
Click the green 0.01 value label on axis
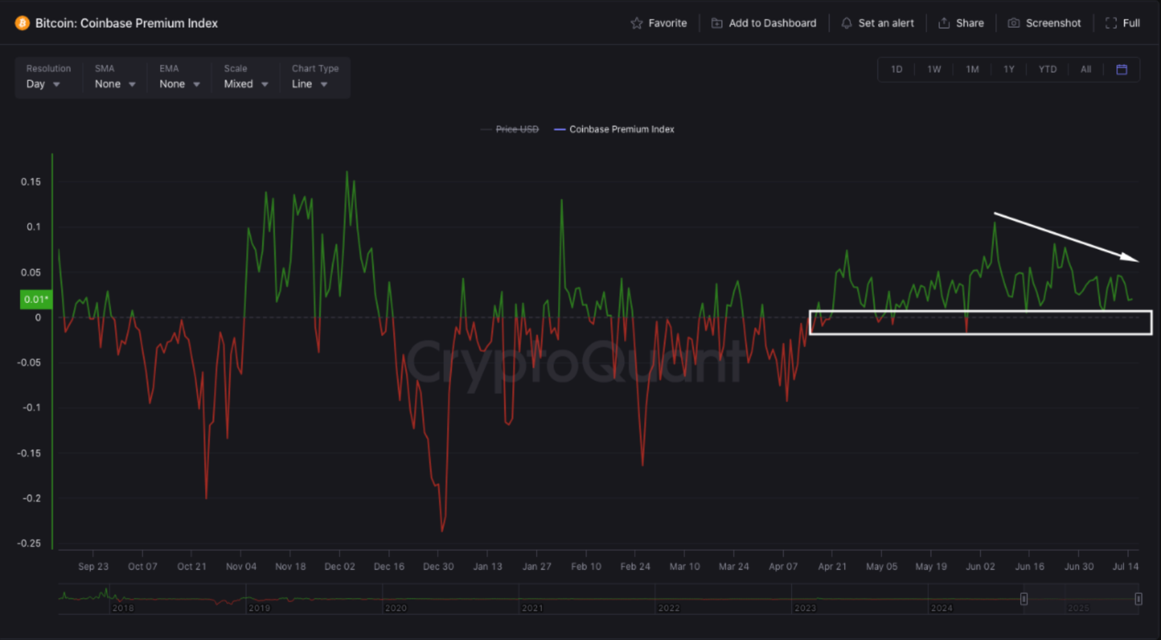click(x=35, y=299)
